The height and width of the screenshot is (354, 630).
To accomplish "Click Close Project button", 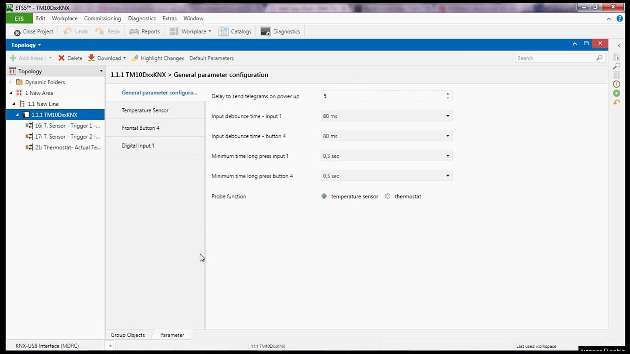I will point(33,31).
